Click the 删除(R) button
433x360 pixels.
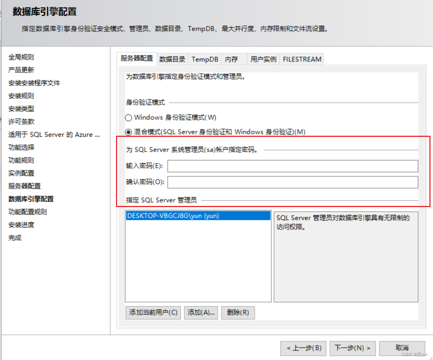pos(238,312)
